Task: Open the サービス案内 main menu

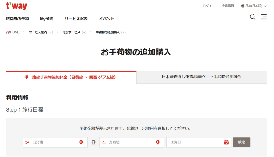Action: 76,19
